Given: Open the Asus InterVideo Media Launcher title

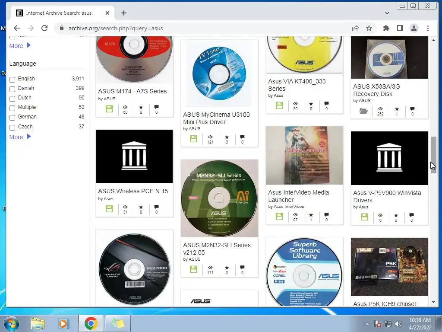Looking at the screenshot, I should pos(299,196).
